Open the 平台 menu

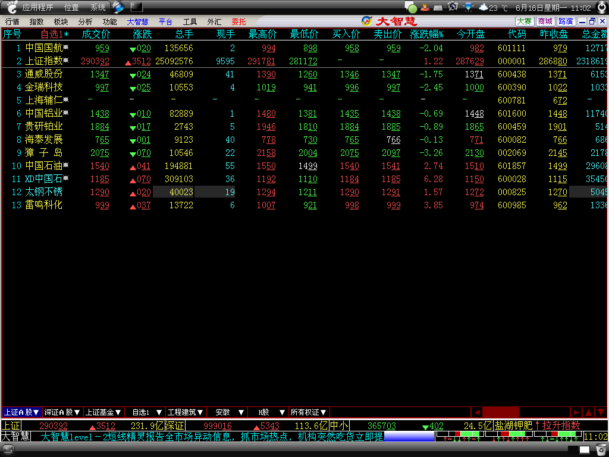(165, 22)
